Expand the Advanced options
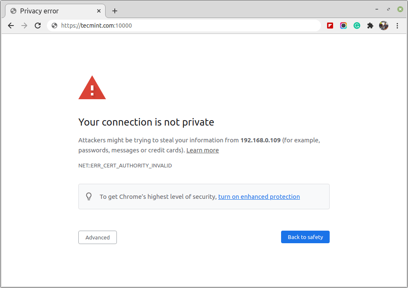Viewport: 408px width, 288px height. pyautogui.click(x=98, y=237)
